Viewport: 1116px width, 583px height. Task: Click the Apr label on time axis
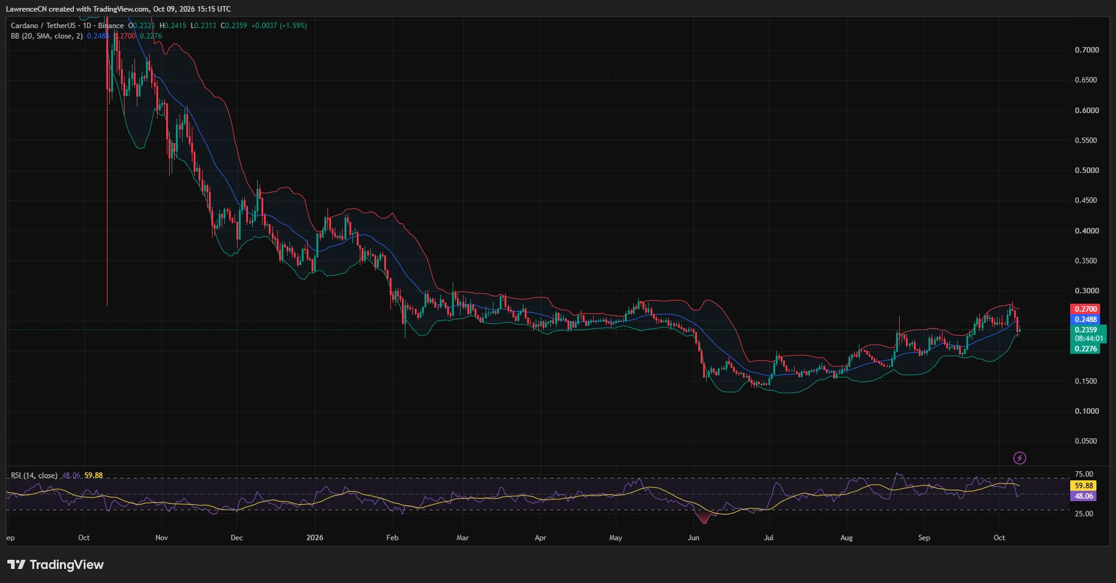[540, 538]
